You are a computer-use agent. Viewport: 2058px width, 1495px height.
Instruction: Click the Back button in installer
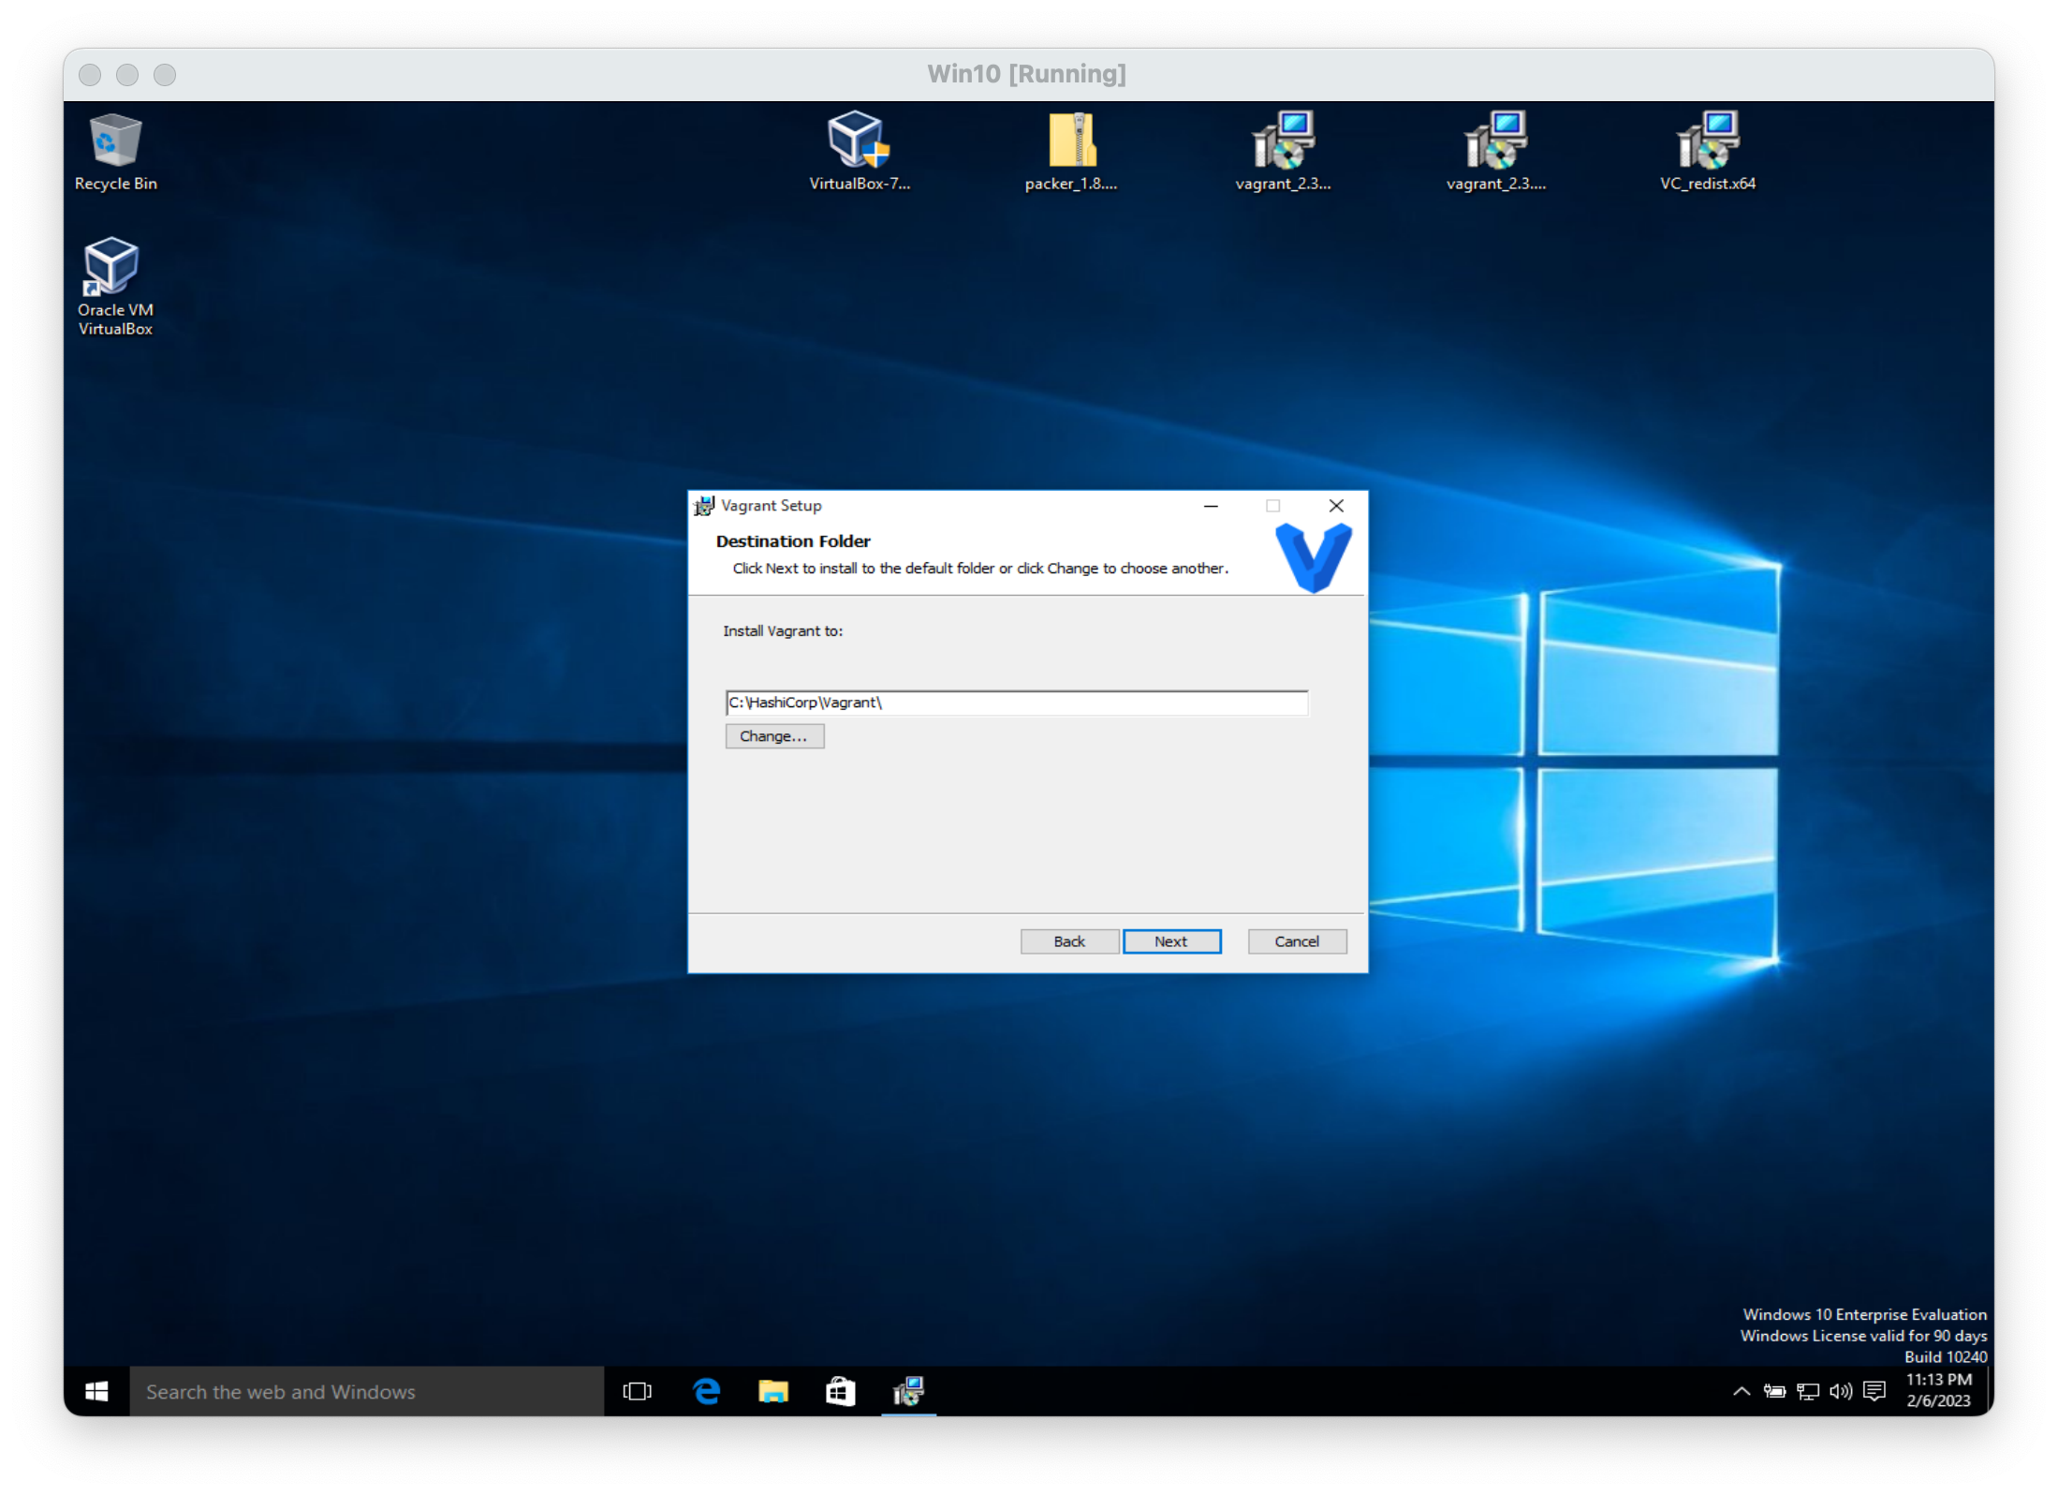(1069, 941)
